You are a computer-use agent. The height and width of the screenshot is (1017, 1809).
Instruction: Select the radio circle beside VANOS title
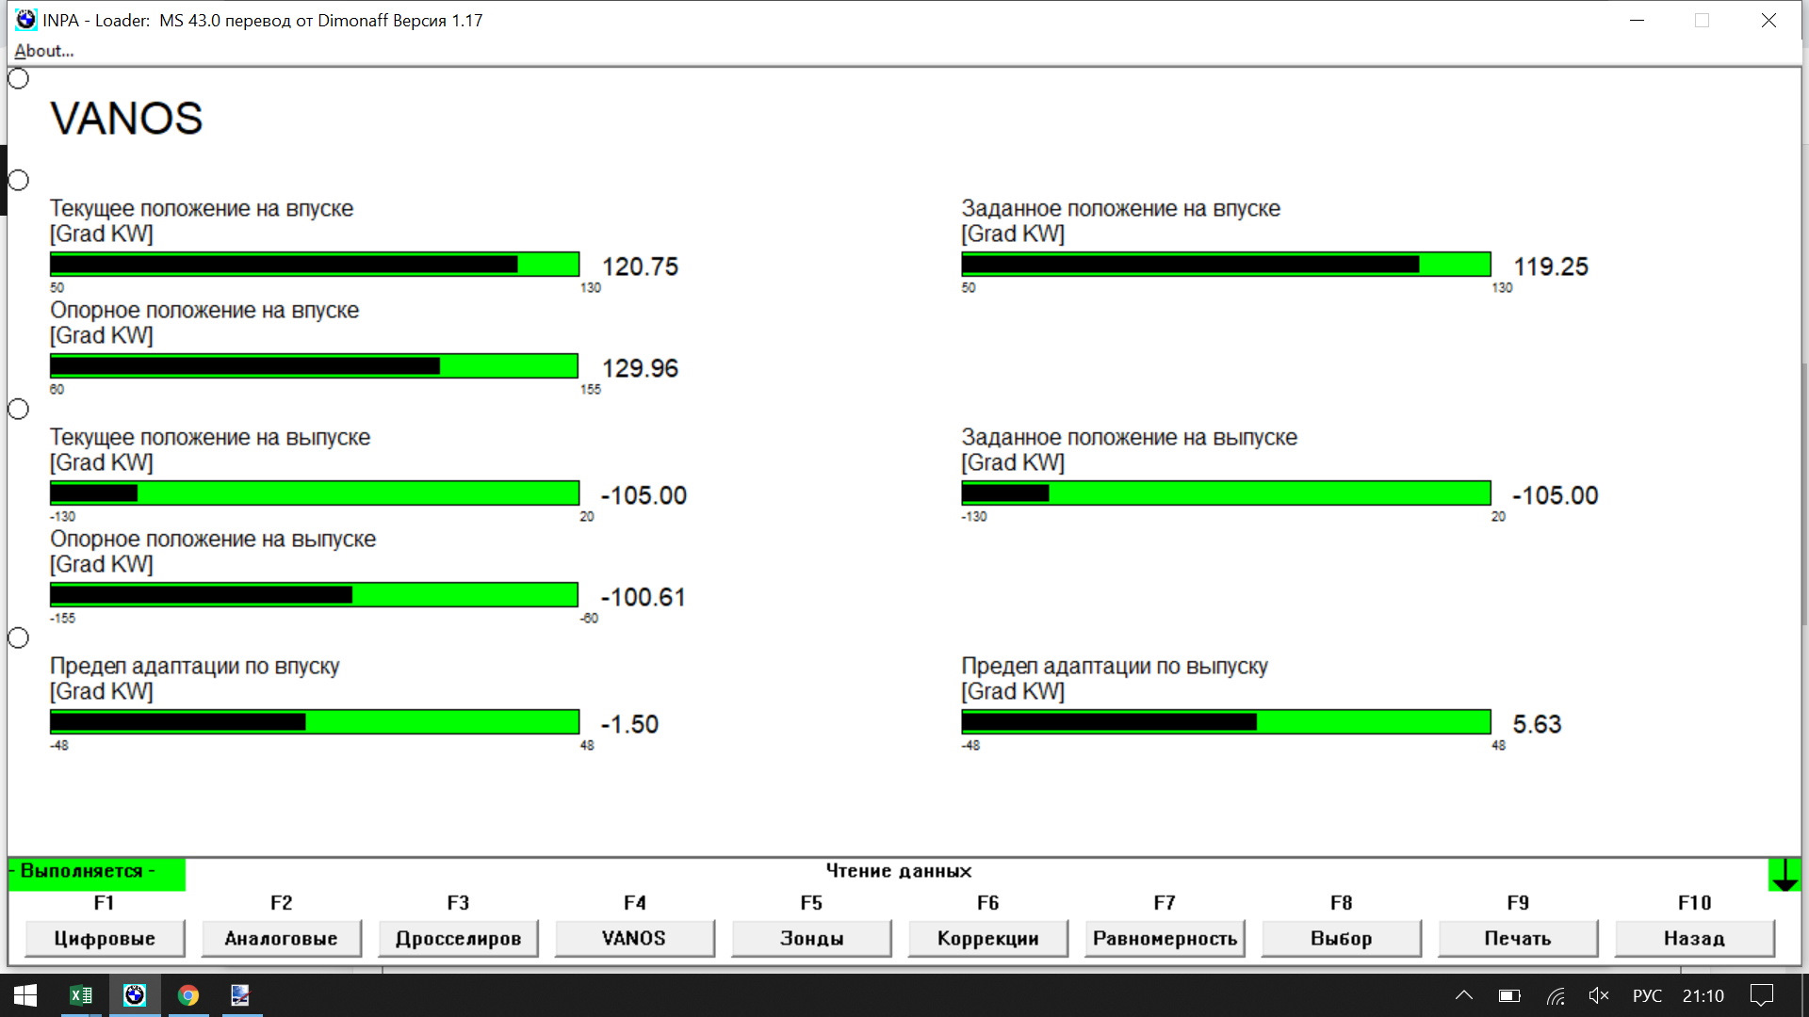[x=19, y=79]
